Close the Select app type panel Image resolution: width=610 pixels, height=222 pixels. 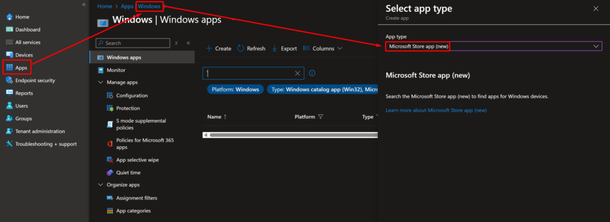tap(596, 8)
